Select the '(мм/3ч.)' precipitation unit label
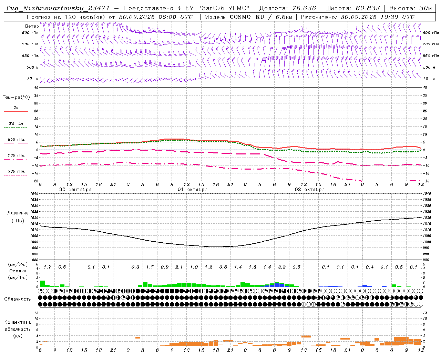The width and height of the screenshot is (441, 353). click(18, 264)
